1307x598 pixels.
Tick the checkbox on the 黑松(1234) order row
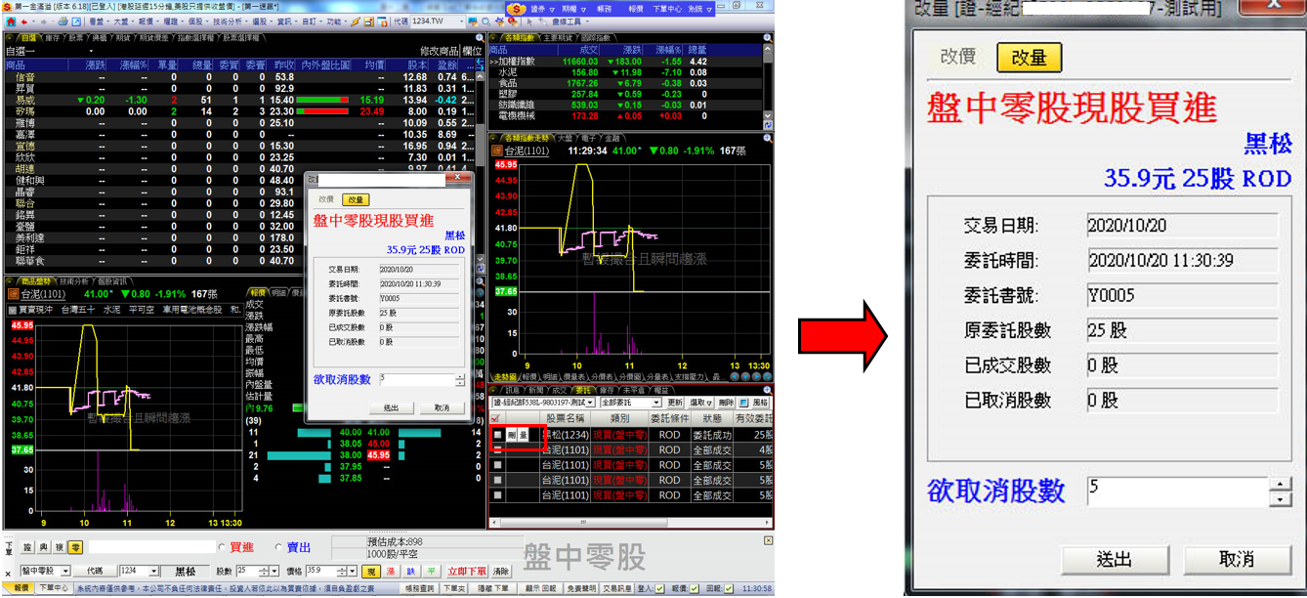coord(497,435)
